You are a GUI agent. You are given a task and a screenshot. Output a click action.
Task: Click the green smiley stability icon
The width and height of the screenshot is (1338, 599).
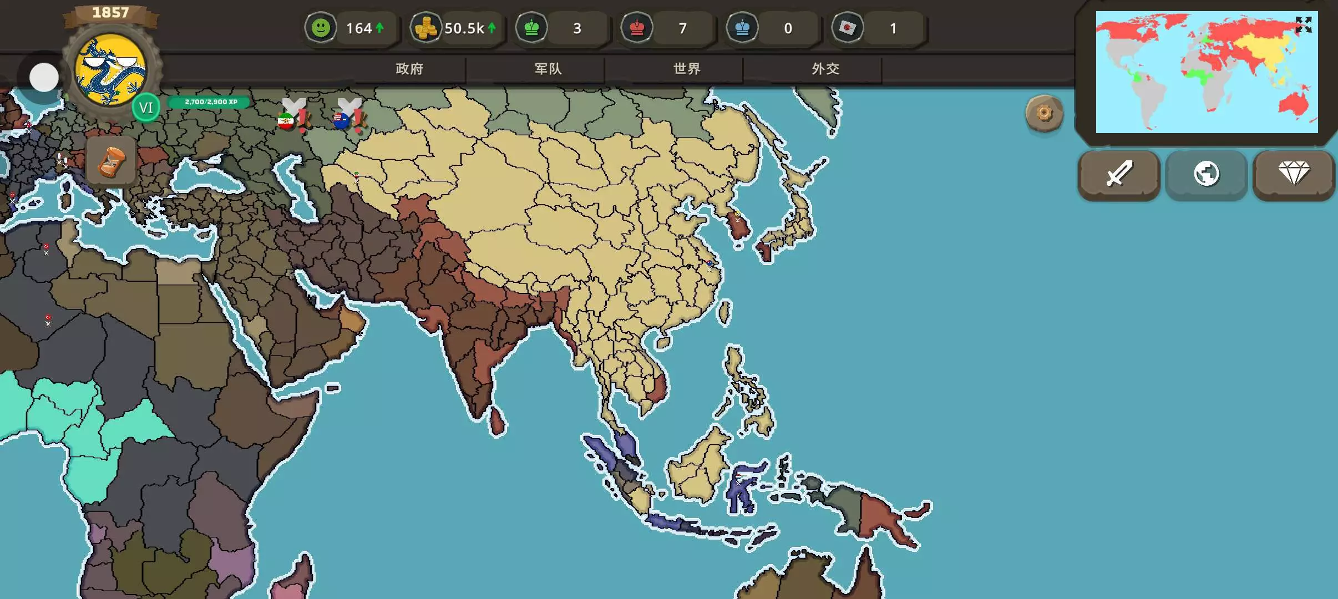point(321,28)
